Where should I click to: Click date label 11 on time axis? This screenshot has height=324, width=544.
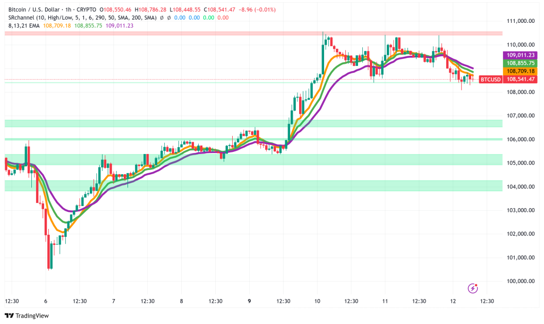385,301
